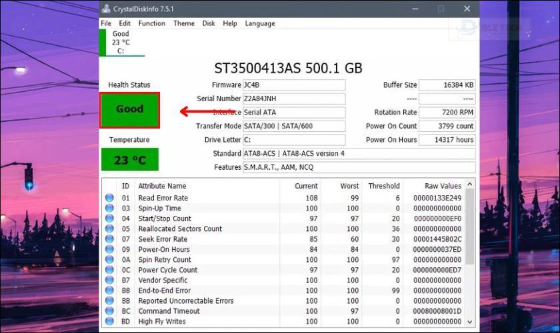560x333 pixels.
Task: Click raw value 0000000037ED
Action: [x=437, y=249]
